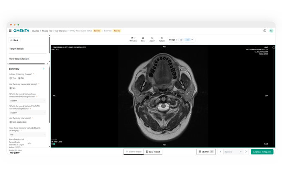Select the Zoom tool
The image size is (282, 178).
tap(152, 39)
